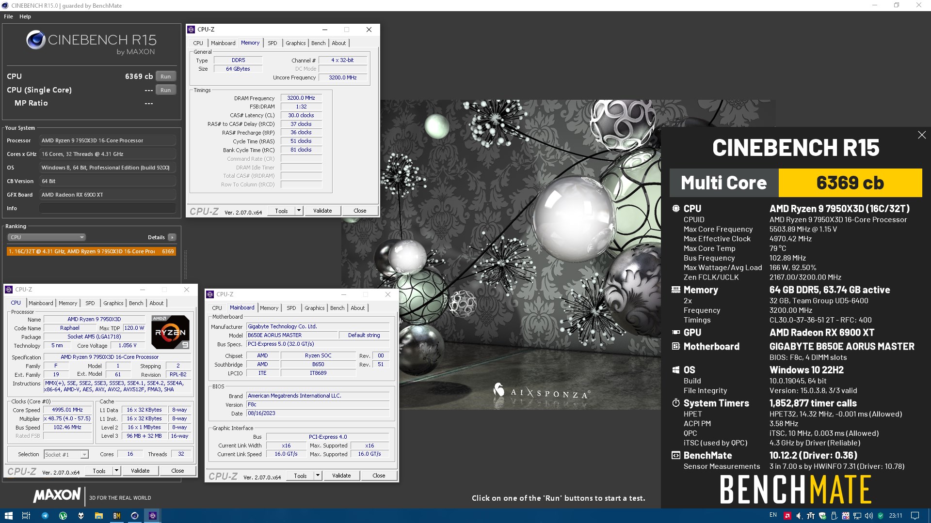Run the CPU Single Core benchmark
931x523 pixels.
[166, 90]
